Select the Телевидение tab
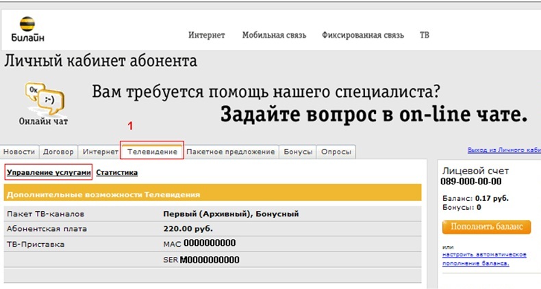 tap(152, 152)
